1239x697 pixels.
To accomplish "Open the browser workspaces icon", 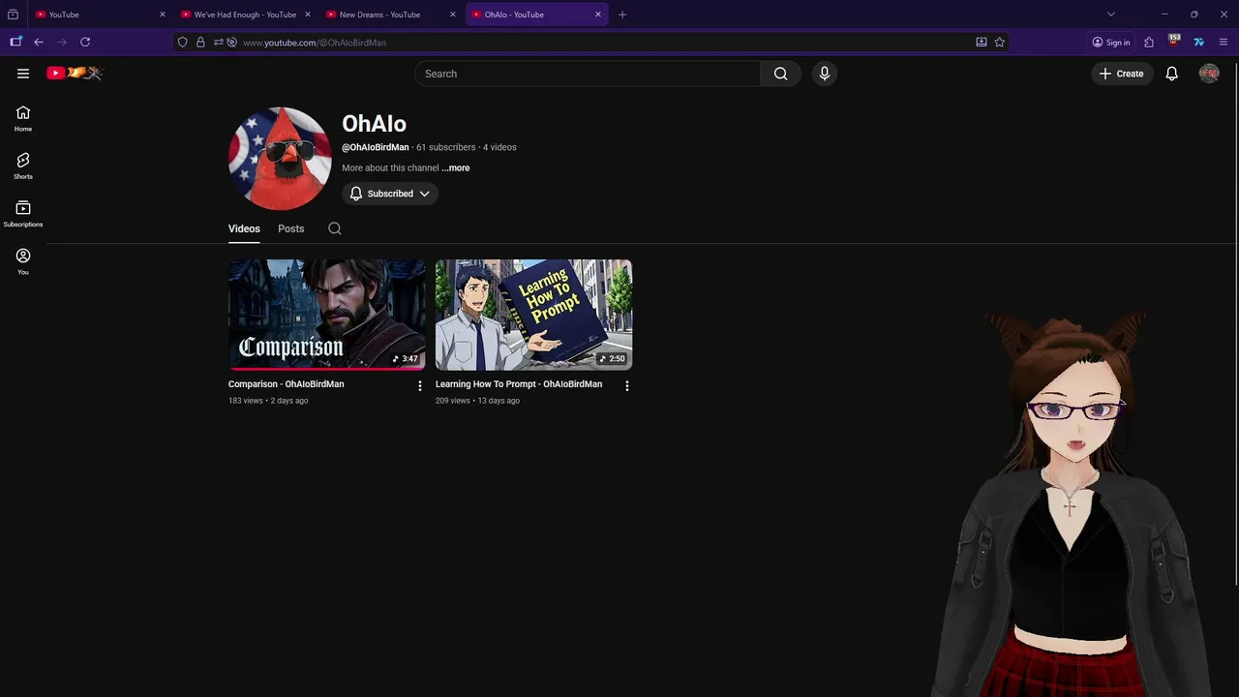I will click(x=15, y=43).
